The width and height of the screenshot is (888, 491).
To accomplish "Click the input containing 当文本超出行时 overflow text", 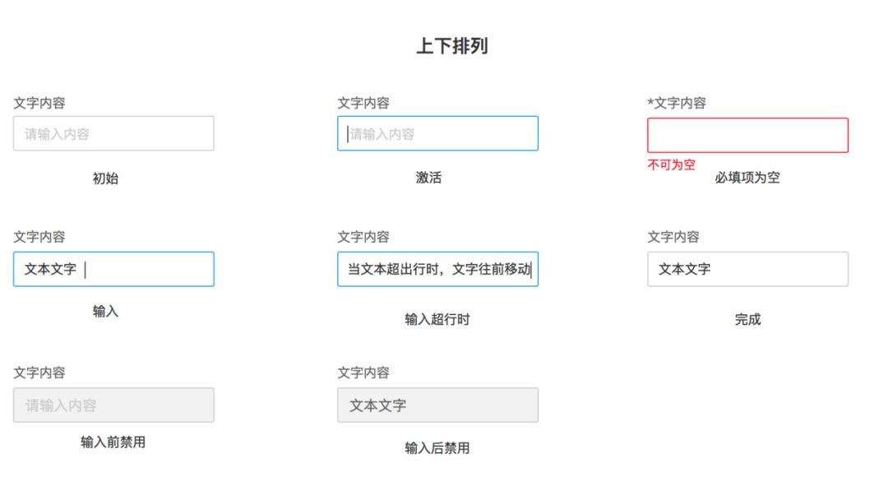I will coord(437,269).
